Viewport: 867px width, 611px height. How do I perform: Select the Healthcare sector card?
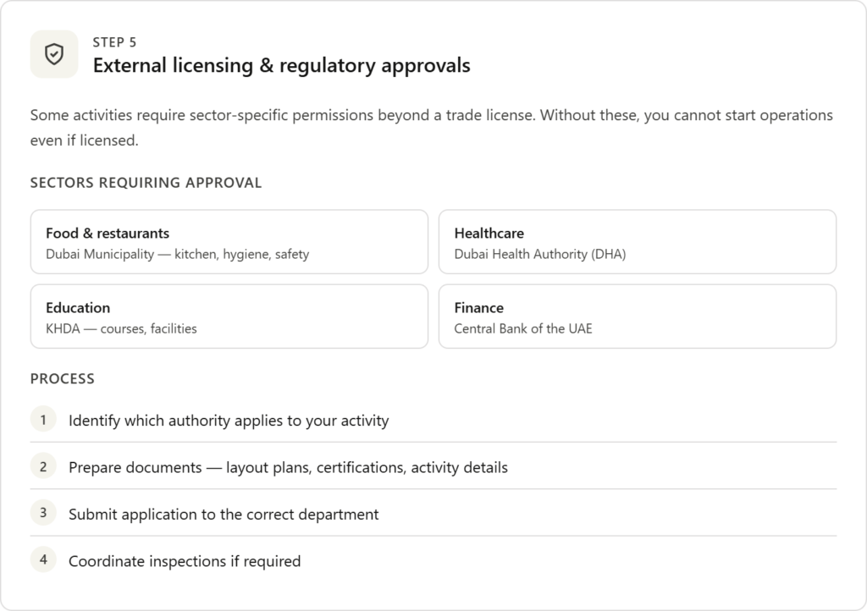(x=637, y=242)
